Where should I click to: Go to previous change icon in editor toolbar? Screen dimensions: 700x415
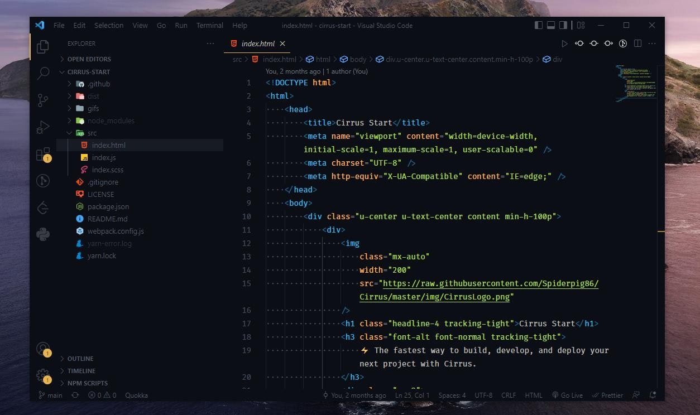coord(579,44)
